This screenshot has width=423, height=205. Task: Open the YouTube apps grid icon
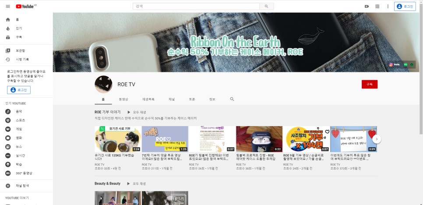pyautogui.click(x=377, y=6)
